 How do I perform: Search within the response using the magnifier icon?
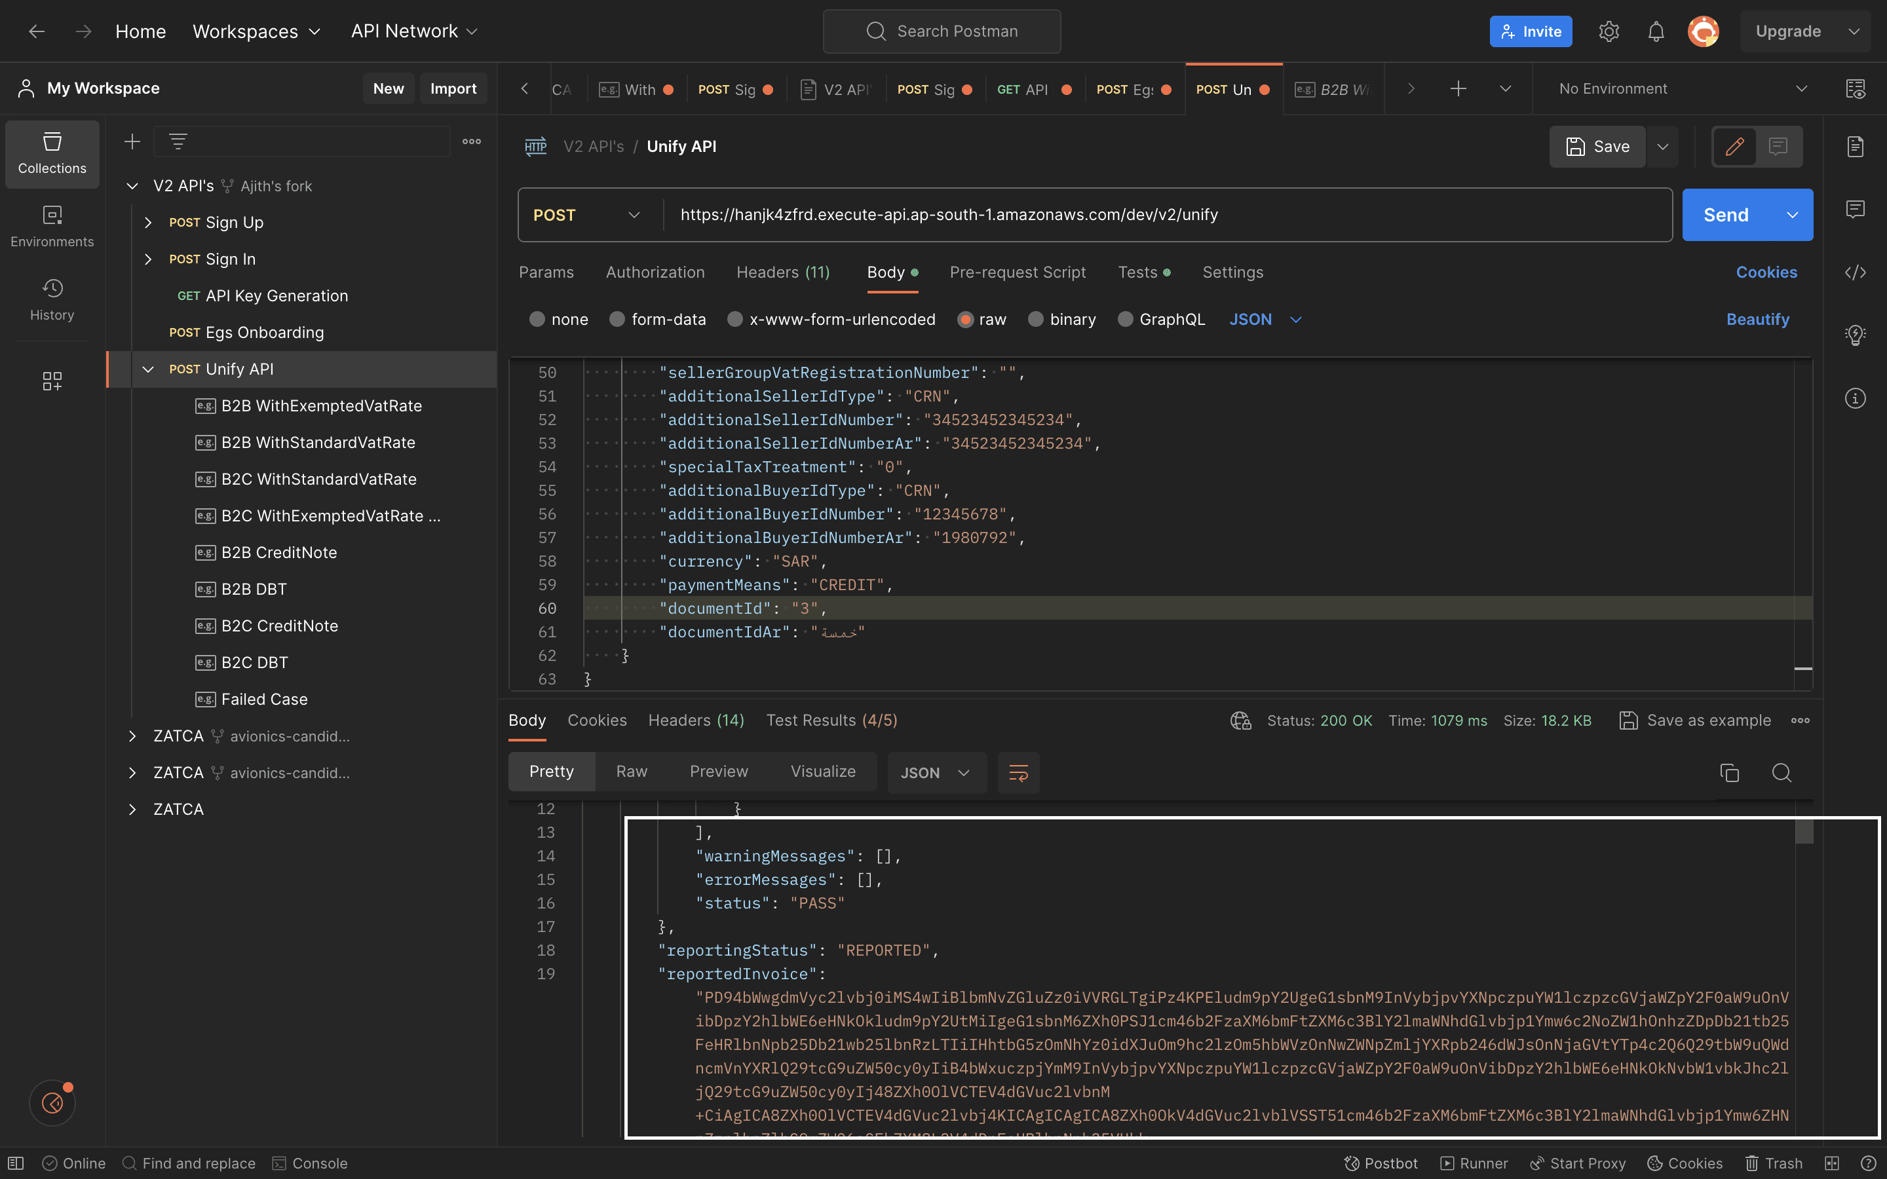click(x=1782, y=773)
